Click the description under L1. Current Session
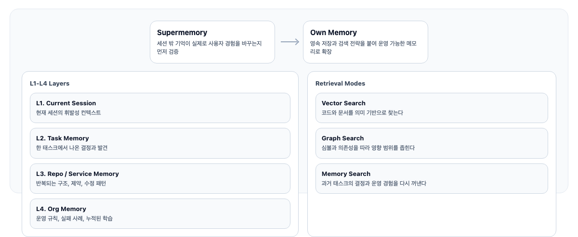The image size is (578, 237). [68, 112]
